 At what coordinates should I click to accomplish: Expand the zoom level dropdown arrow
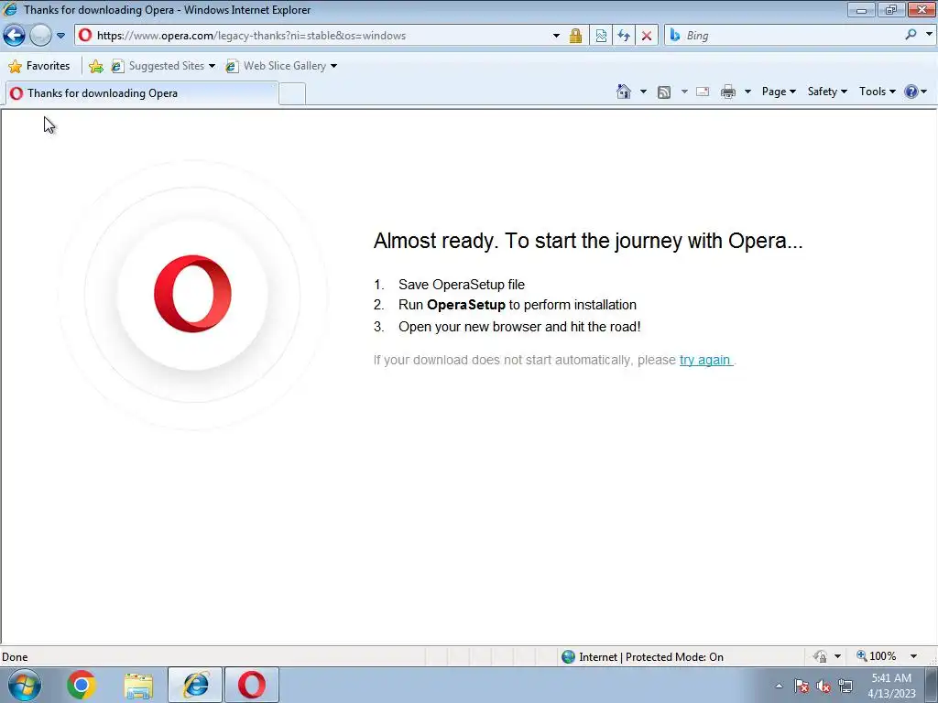pyautogui.click(x=913, y=656)
